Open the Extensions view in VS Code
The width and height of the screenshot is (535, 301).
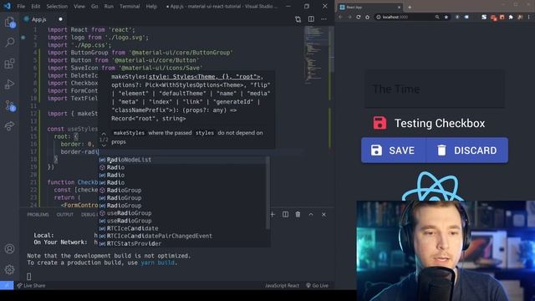pos(9,64)
